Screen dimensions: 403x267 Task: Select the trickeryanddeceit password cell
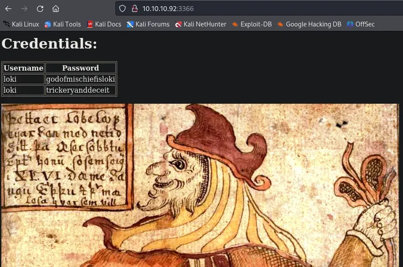tap(81, 90)
